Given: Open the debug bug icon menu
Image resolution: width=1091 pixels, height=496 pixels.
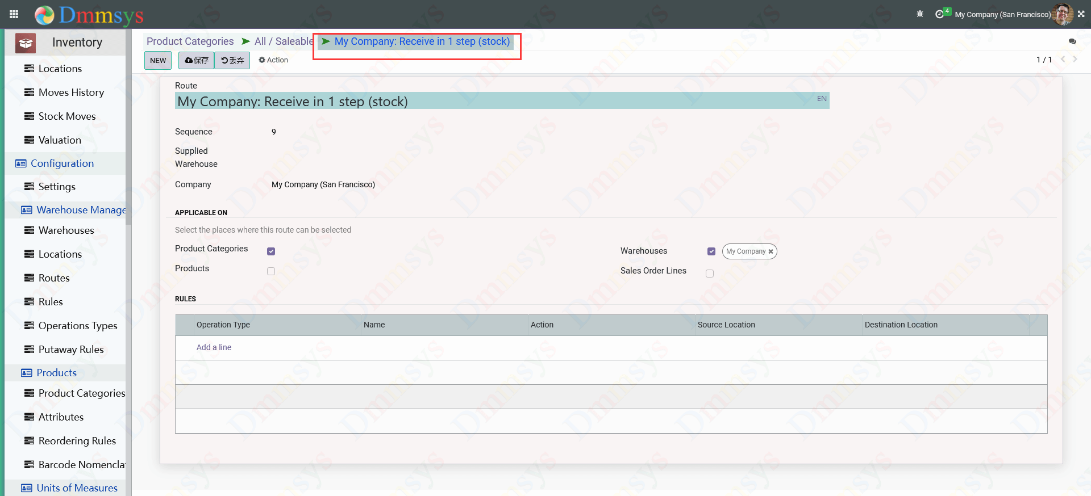Looking at the screenshot, I should [920, 14].
